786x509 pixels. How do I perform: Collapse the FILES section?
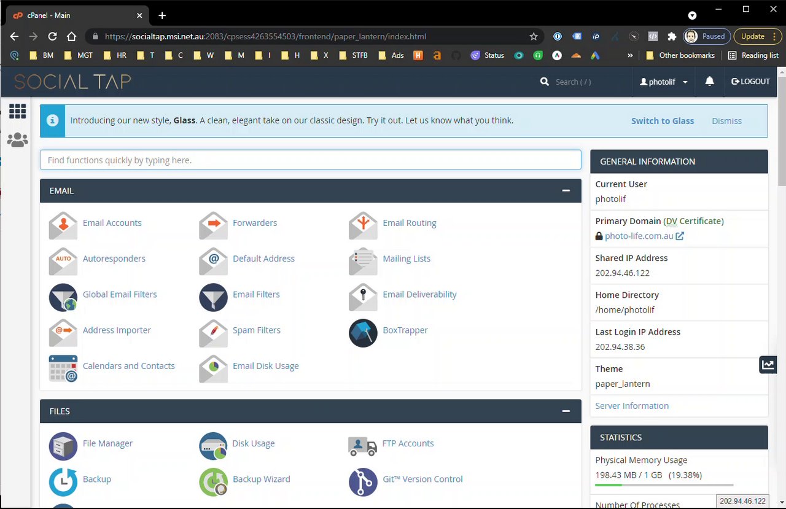click(x=566, y=411)
